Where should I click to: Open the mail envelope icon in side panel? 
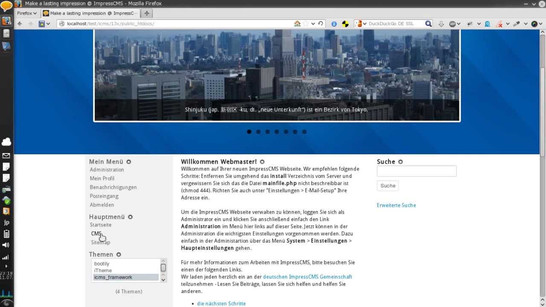(6, 156)
